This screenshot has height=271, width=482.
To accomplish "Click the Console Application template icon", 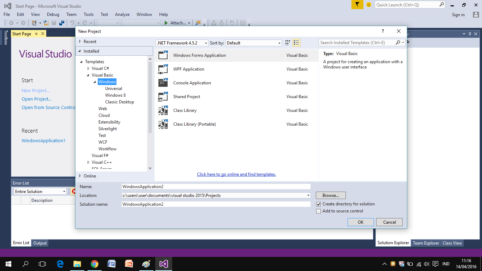I will 163,83.
